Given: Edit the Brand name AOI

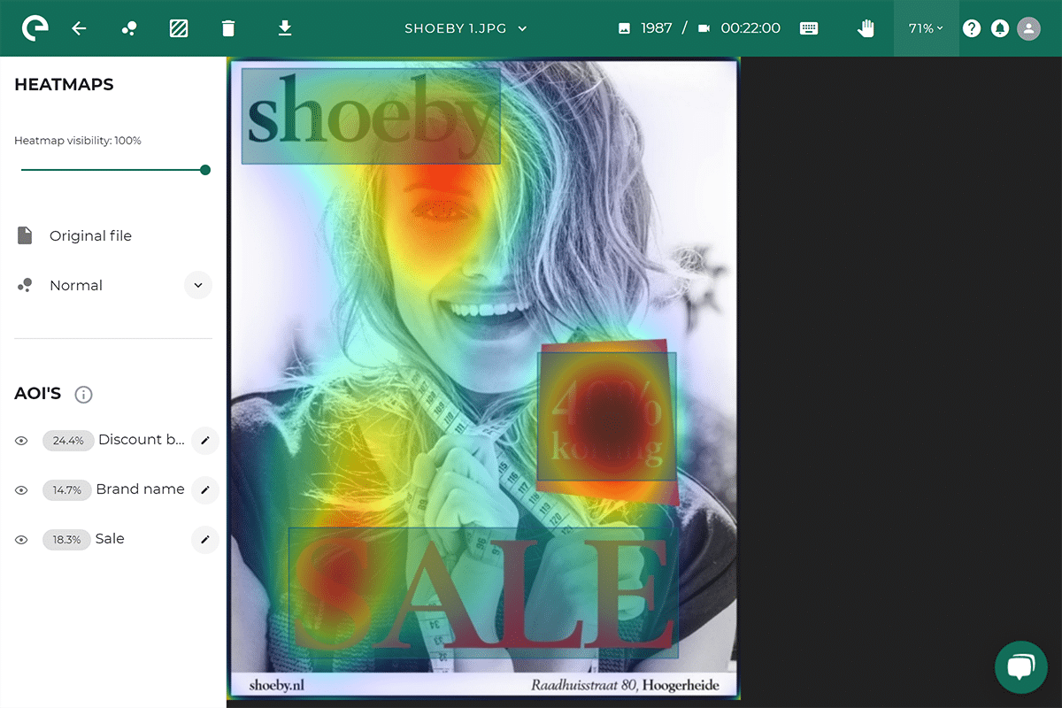Looking at the screenshot, I should click(204, 489).
